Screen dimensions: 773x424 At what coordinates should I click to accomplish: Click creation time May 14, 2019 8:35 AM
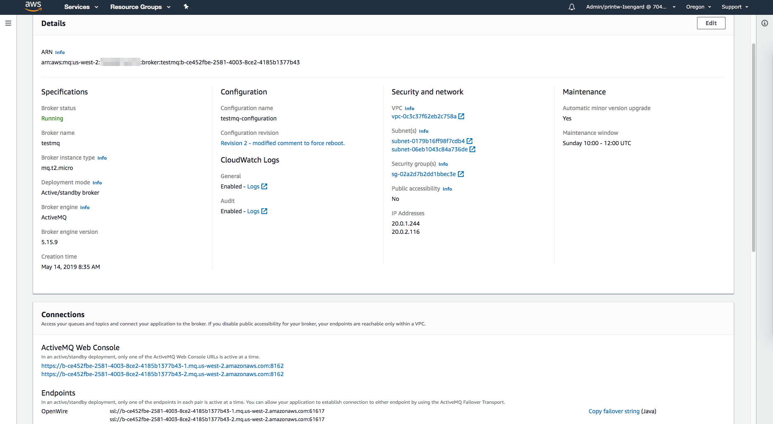click(71, 267)
